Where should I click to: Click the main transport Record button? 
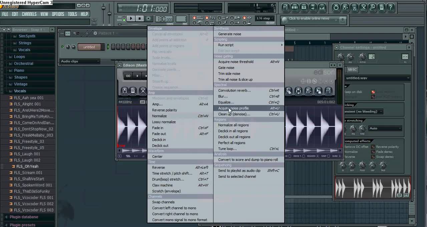pyautogui.click(x=149, y=19)
